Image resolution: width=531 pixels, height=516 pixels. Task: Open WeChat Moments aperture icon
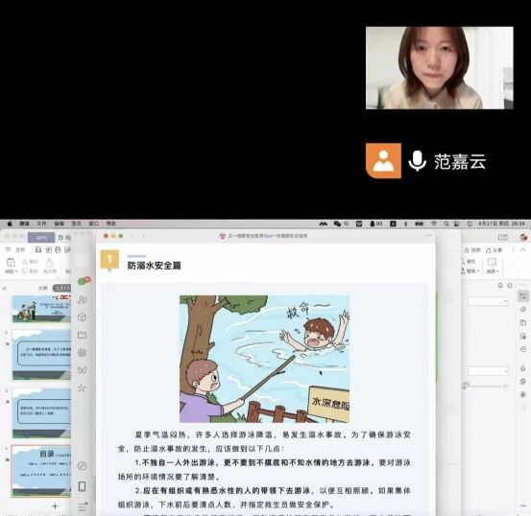82,353
